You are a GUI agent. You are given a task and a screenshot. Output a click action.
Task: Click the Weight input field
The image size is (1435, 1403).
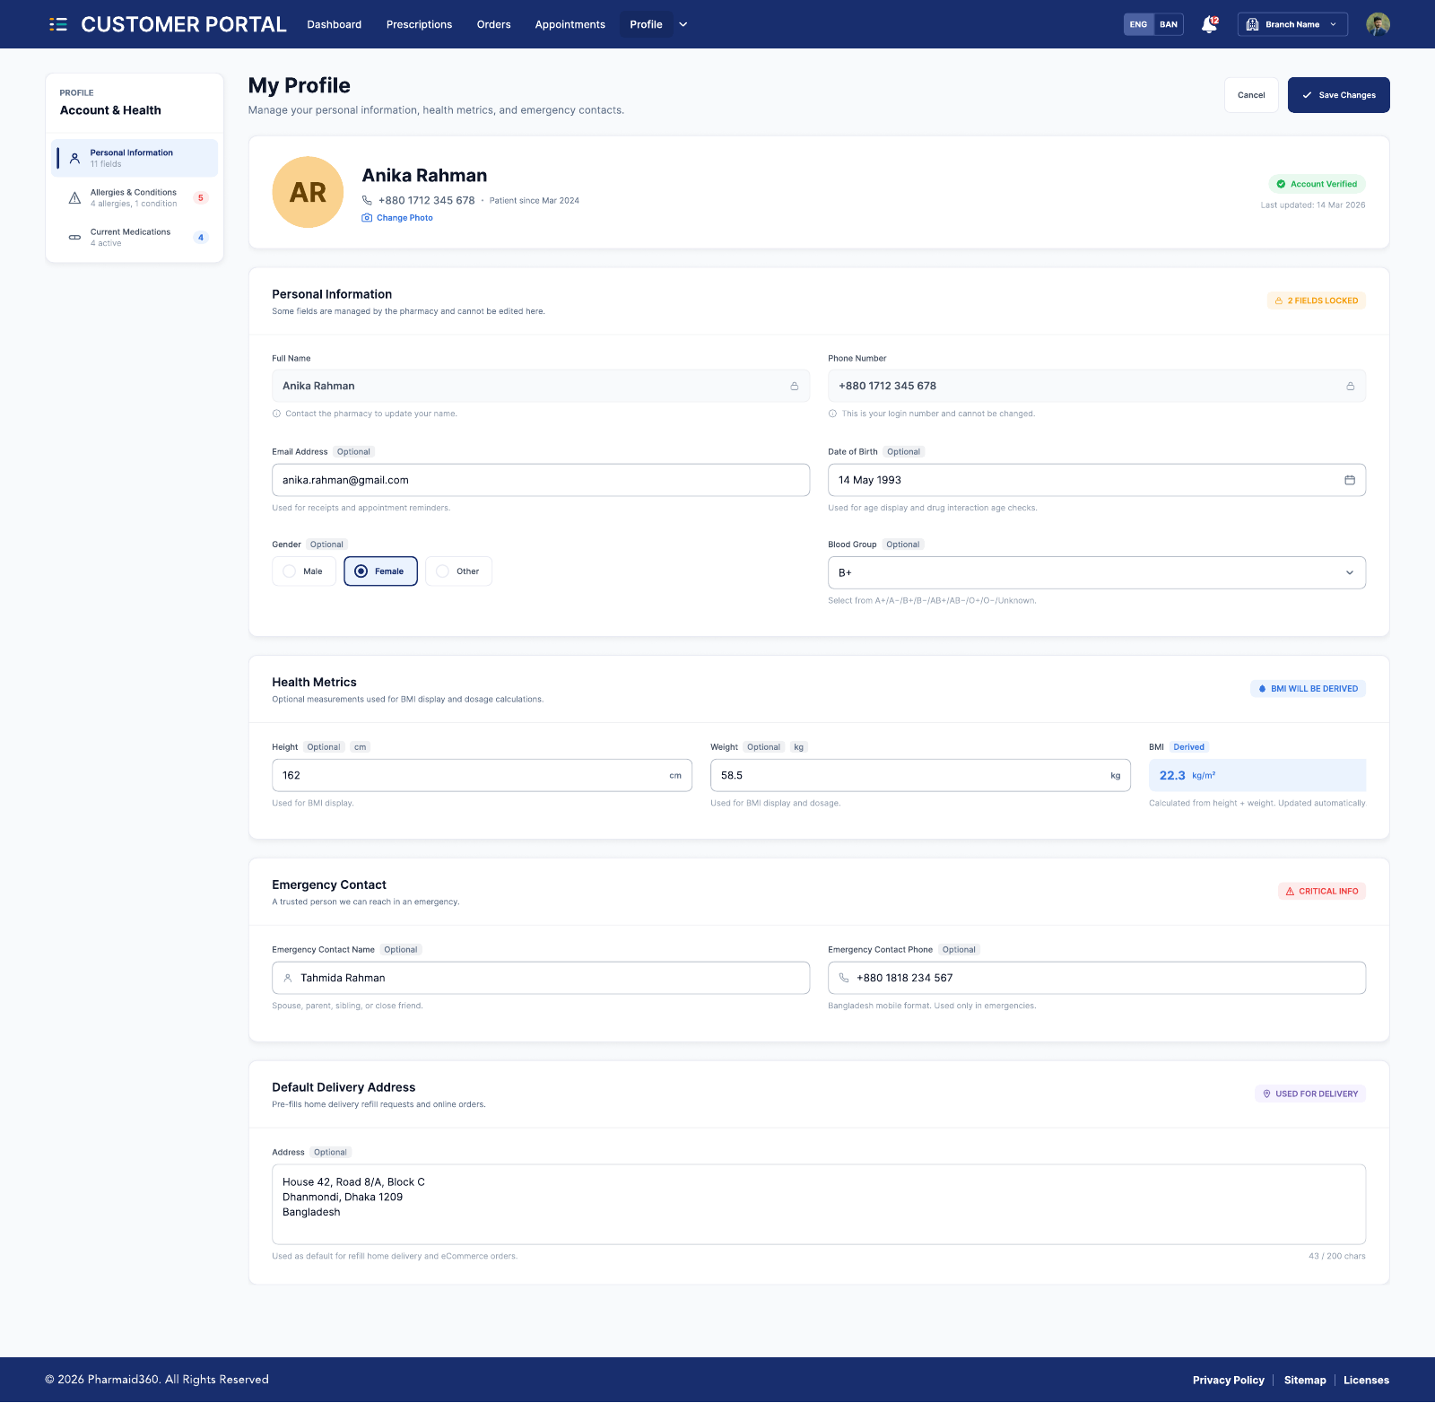tap(920, 776)
